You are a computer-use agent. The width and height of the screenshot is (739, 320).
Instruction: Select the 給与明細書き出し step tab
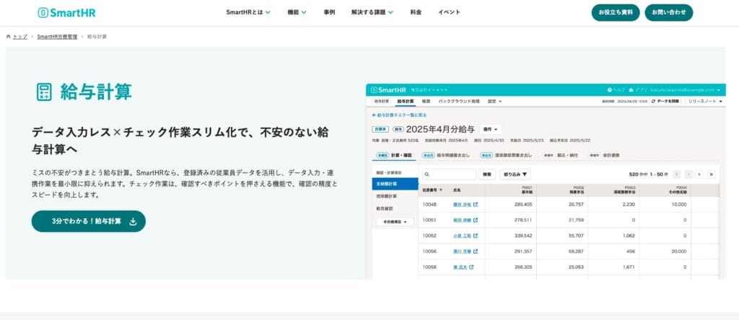click(x=445, y=155)
